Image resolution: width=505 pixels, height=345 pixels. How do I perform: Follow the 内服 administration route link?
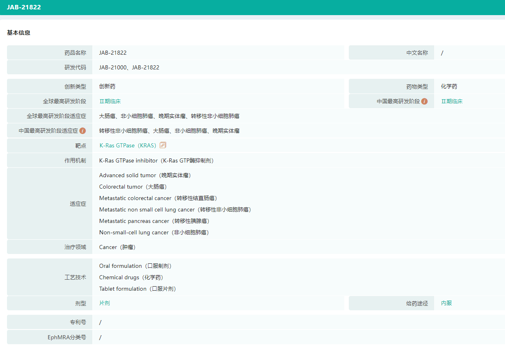[447, 303]
